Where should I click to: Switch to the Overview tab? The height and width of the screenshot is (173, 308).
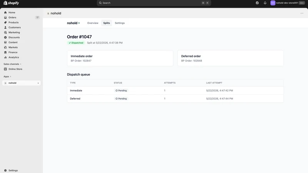93,23
